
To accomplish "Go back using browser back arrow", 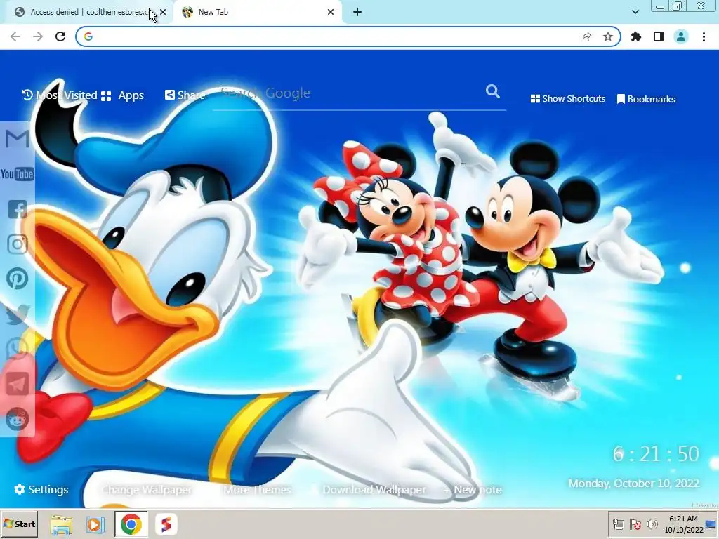I will click(x=15, y=36).
